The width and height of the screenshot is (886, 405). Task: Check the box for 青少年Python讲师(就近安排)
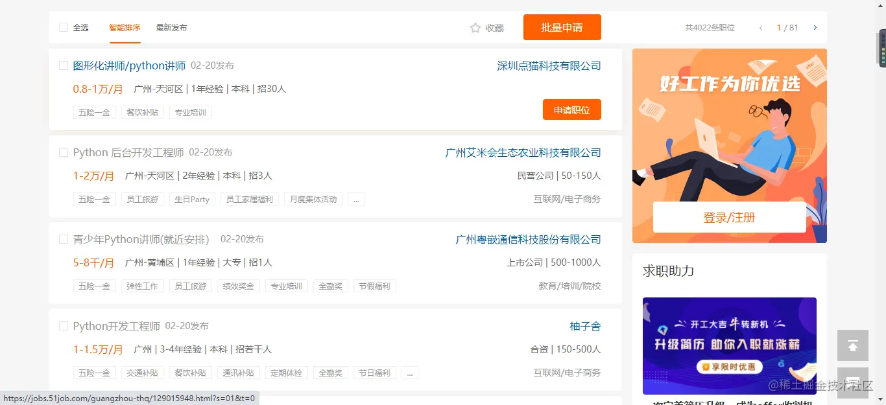point(64,239)
